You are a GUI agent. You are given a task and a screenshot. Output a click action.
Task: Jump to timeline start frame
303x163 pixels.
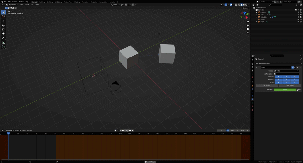pyautogui.click(x=121, y=130)
